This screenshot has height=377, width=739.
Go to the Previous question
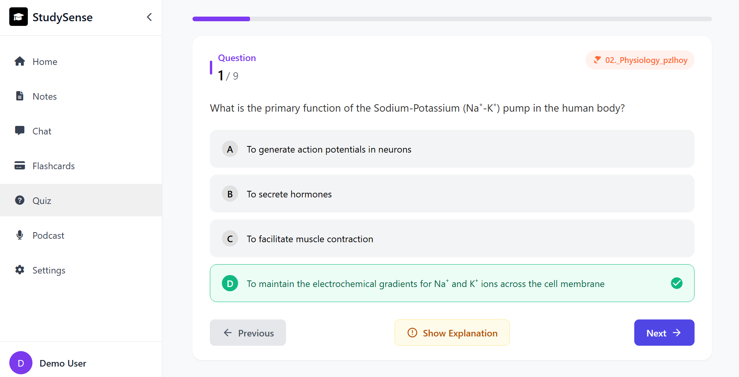click(x=248, y=333)
